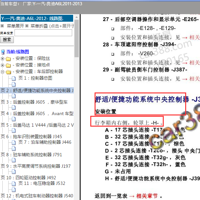The height and width of the screenshot is (200, 200).
Task: Click item 27 后部空调器操作和显示单元 -E265-
Action: (151, 19)
